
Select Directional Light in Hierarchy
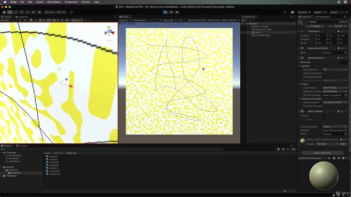[263, 30]
